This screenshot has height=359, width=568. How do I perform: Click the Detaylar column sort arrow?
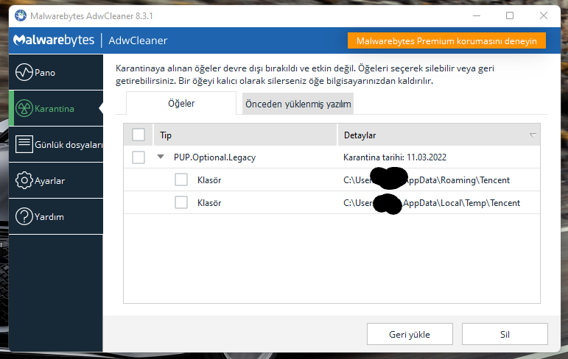click(533, 135)
